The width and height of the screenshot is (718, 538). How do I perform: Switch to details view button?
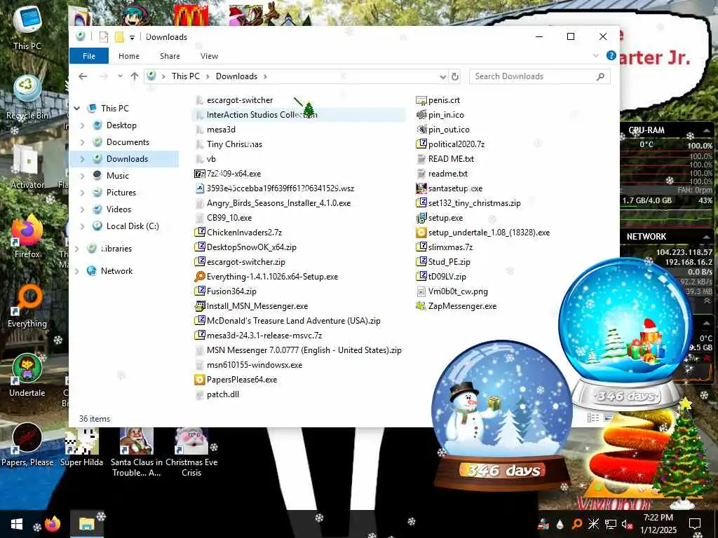[x=593, y=418]
